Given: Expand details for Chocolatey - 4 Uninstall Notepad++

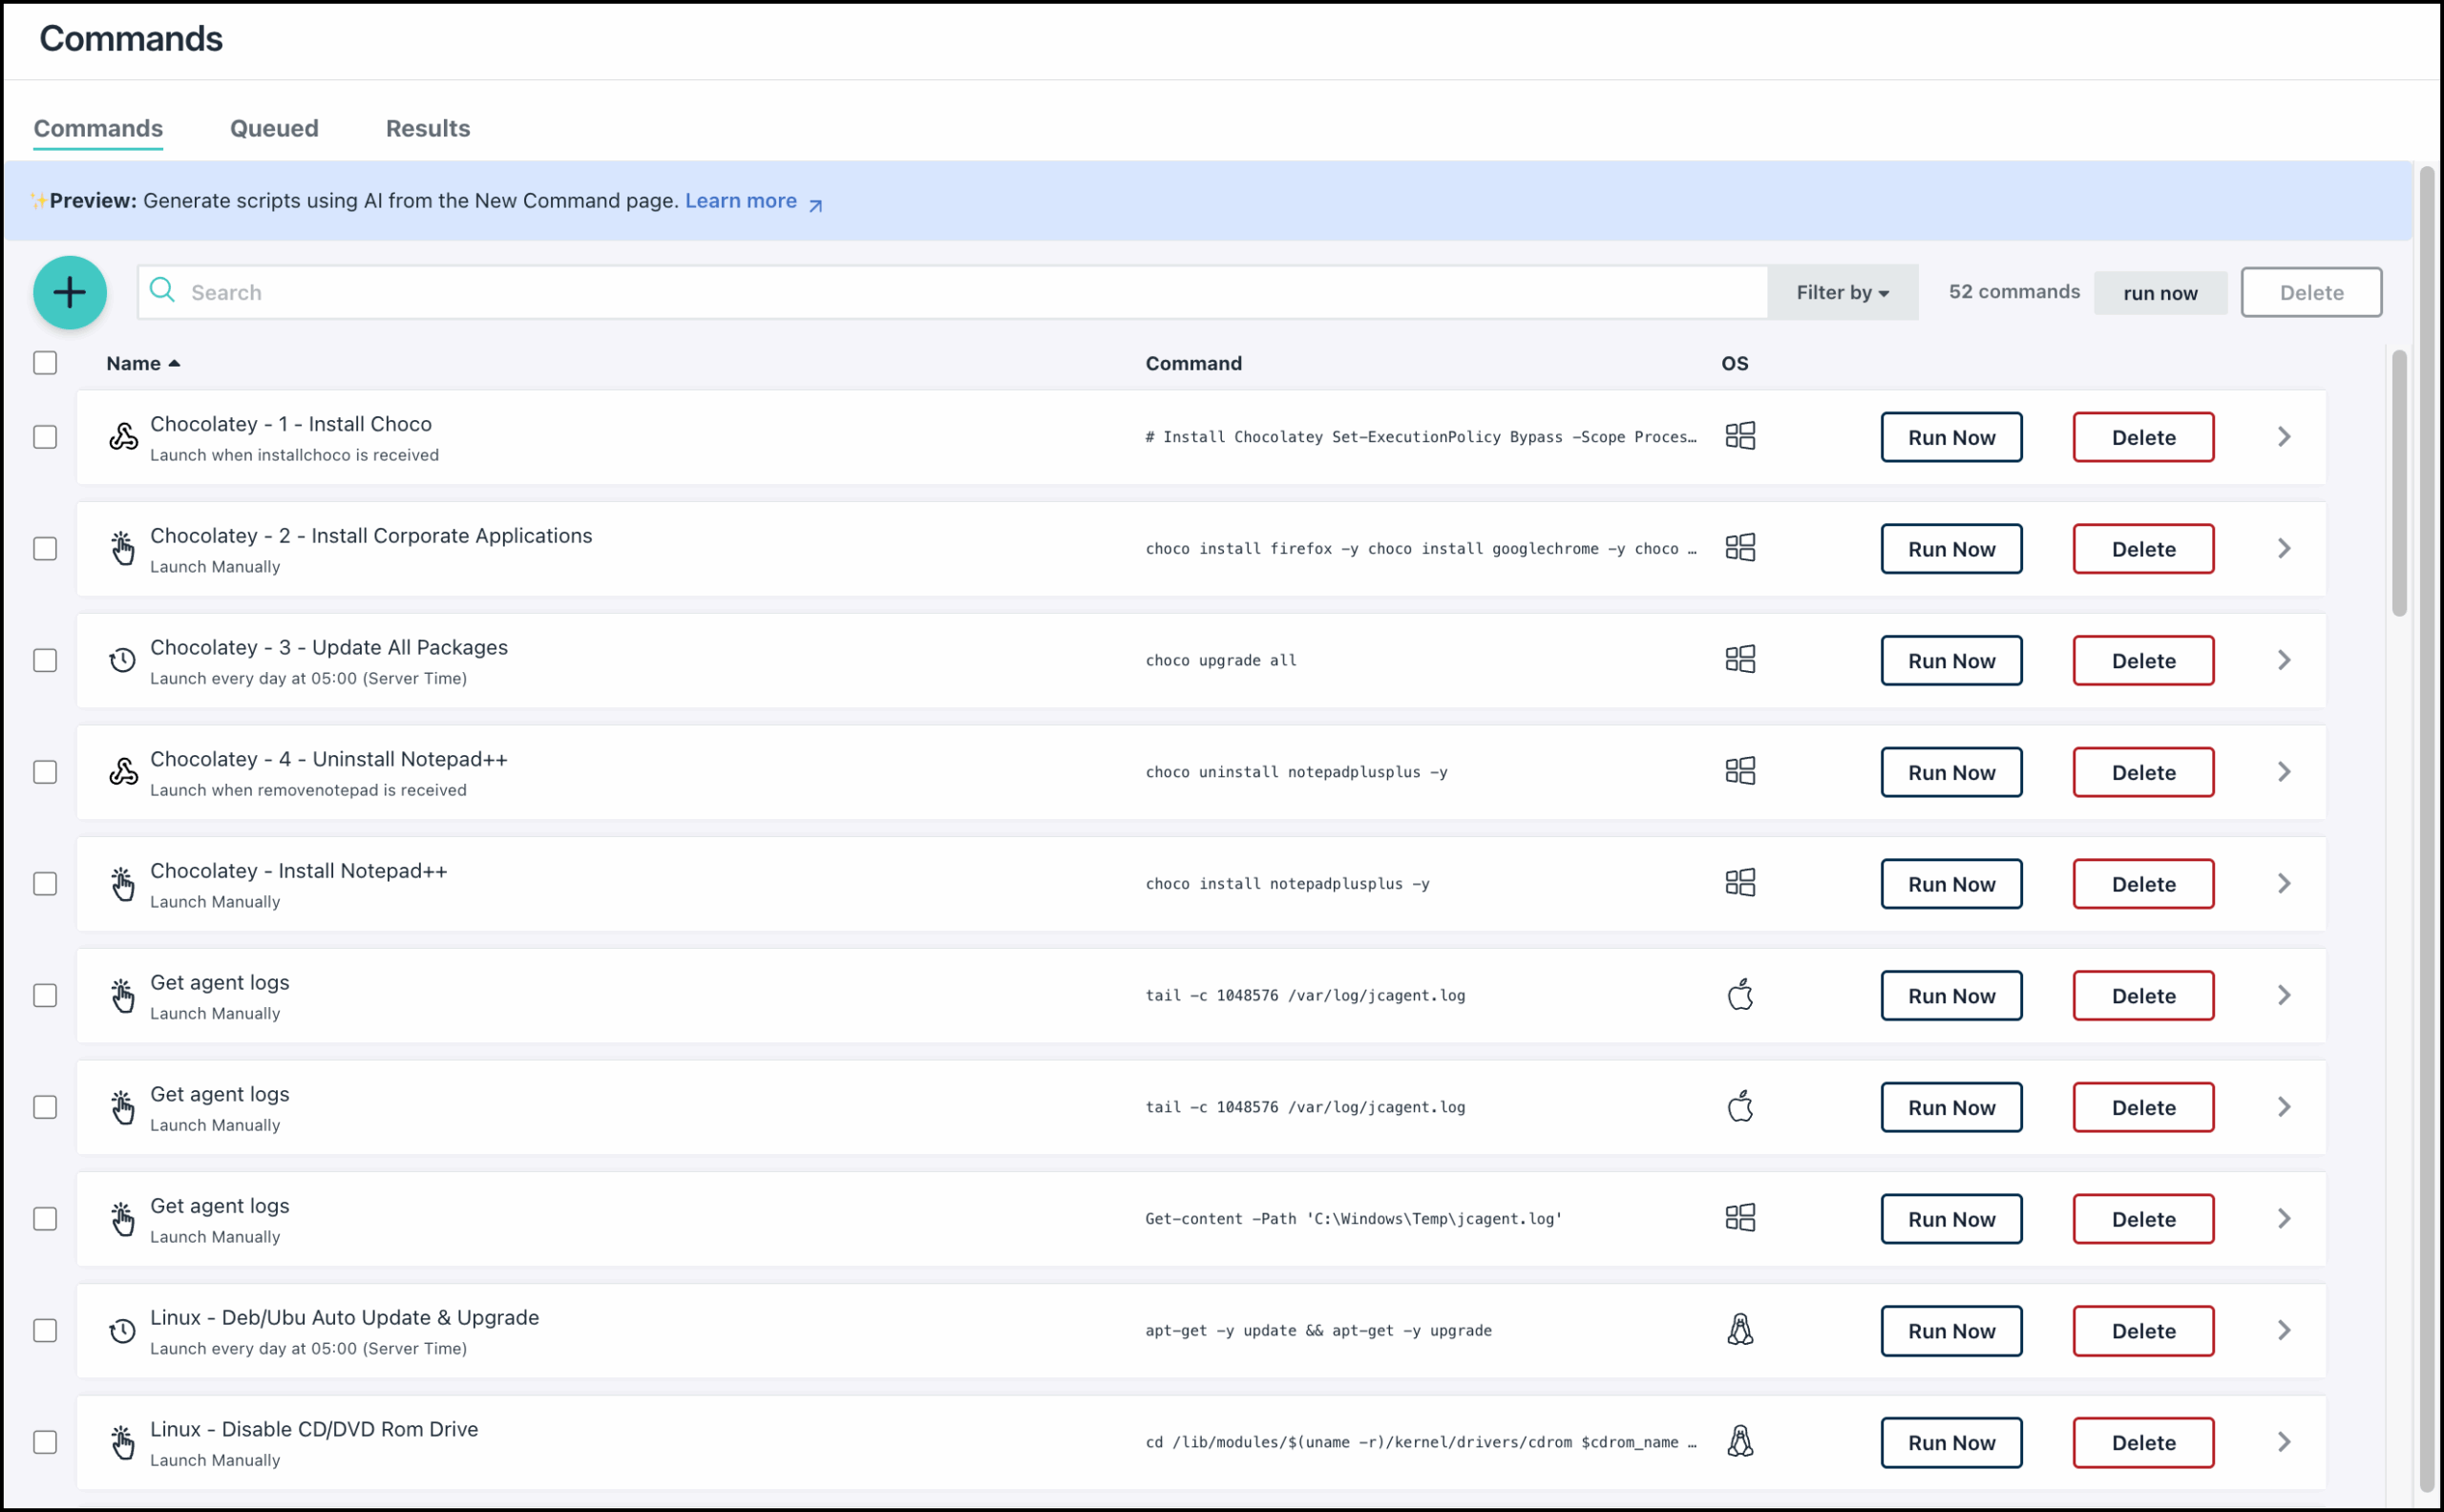Looking at the screenshot, I should point(2283,771).
